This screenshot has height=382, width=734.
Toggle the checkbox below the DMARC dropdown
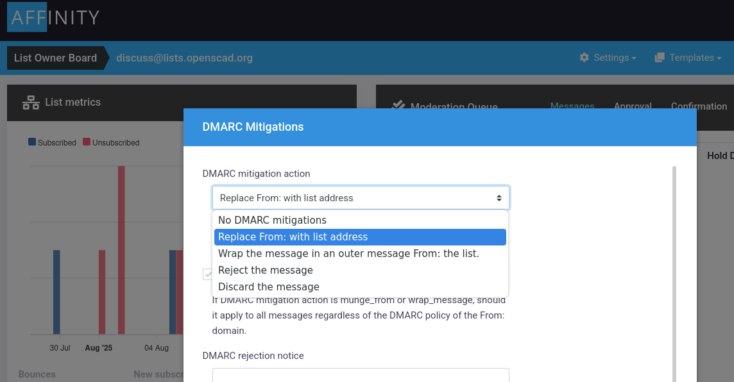[207, 274]
